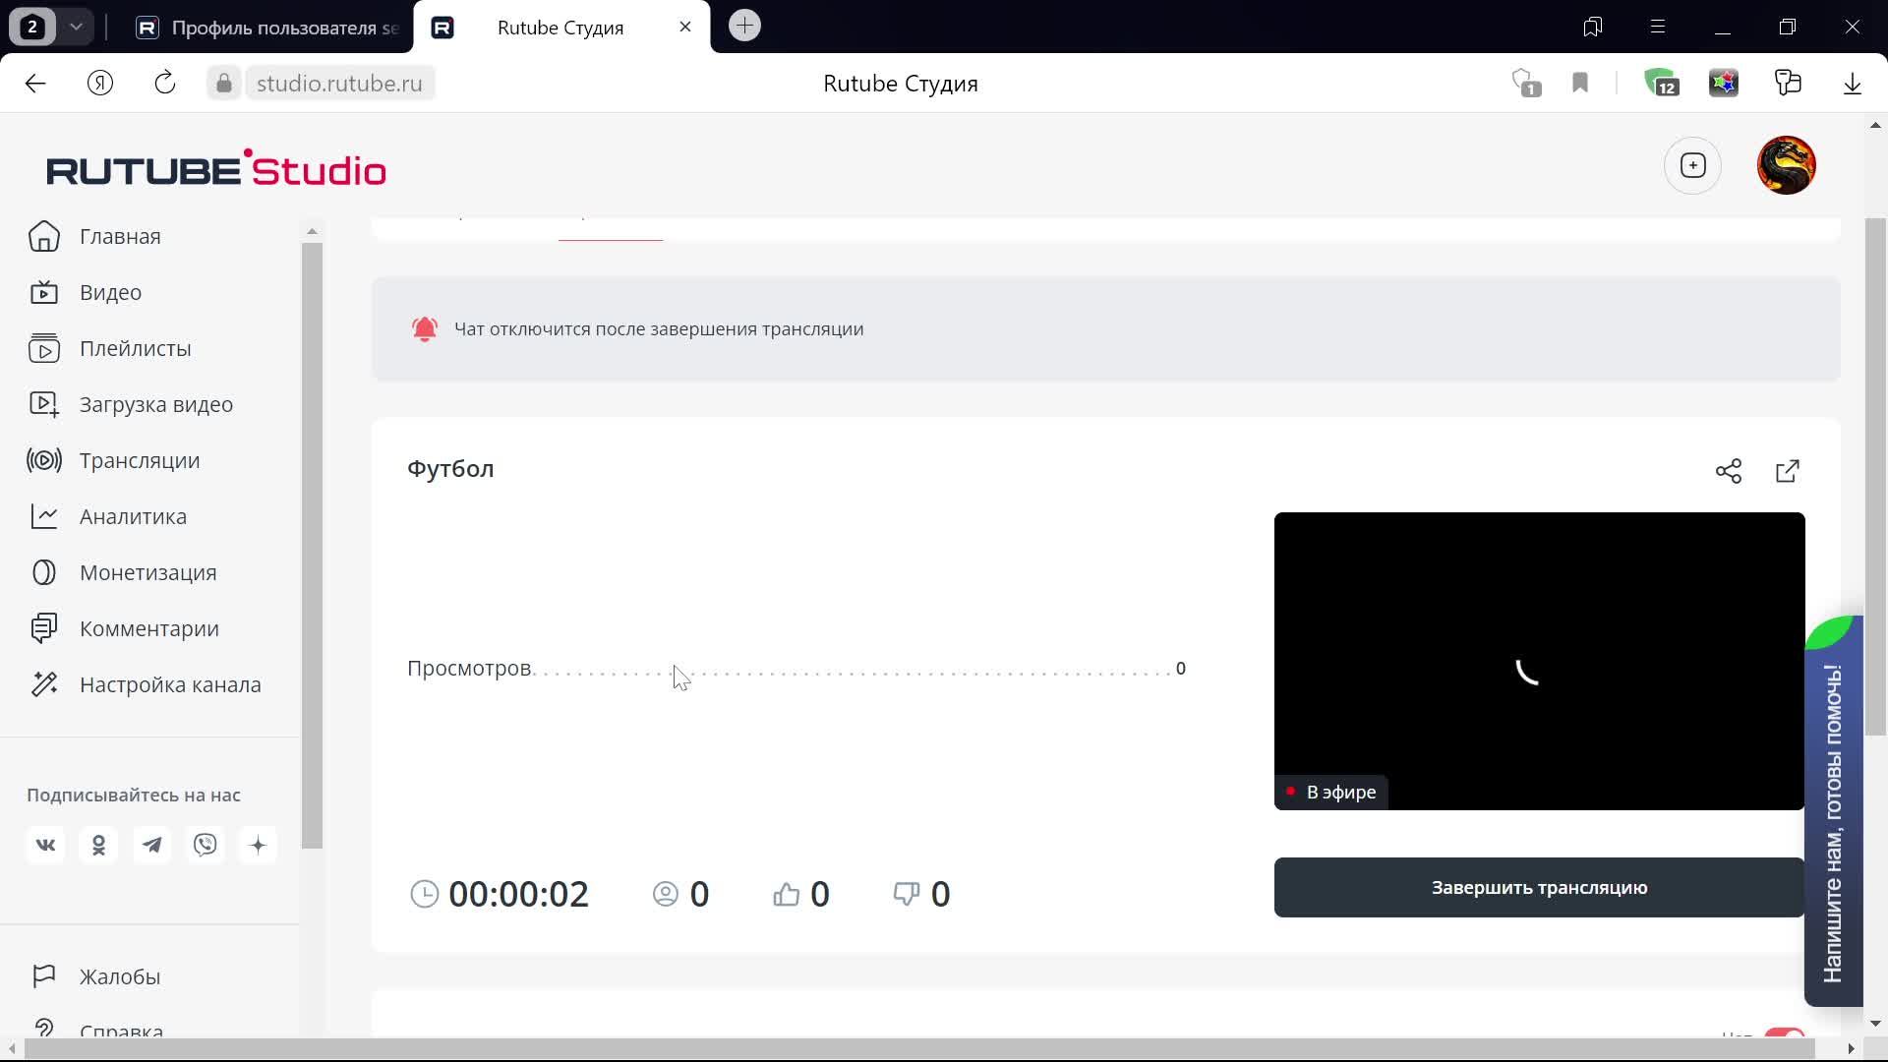
Task: Open the VK social link icon
Action: pos(45,846)
